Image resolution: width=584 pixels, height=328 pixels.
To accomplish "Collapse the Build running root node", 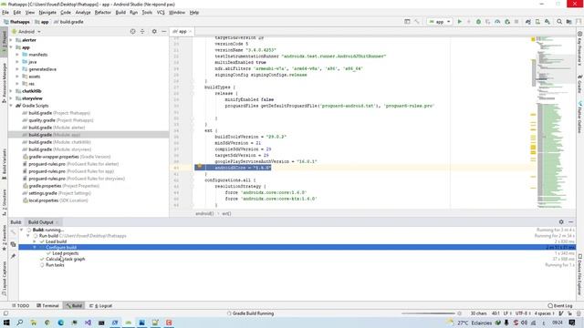I will pos(22,230).
